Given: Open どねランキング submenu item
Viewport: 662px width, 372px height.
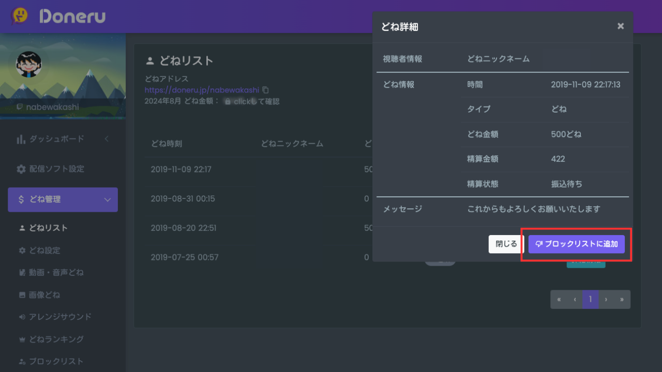Looking at the screenshot, I should pyautogui.click(x=56, y=339).
